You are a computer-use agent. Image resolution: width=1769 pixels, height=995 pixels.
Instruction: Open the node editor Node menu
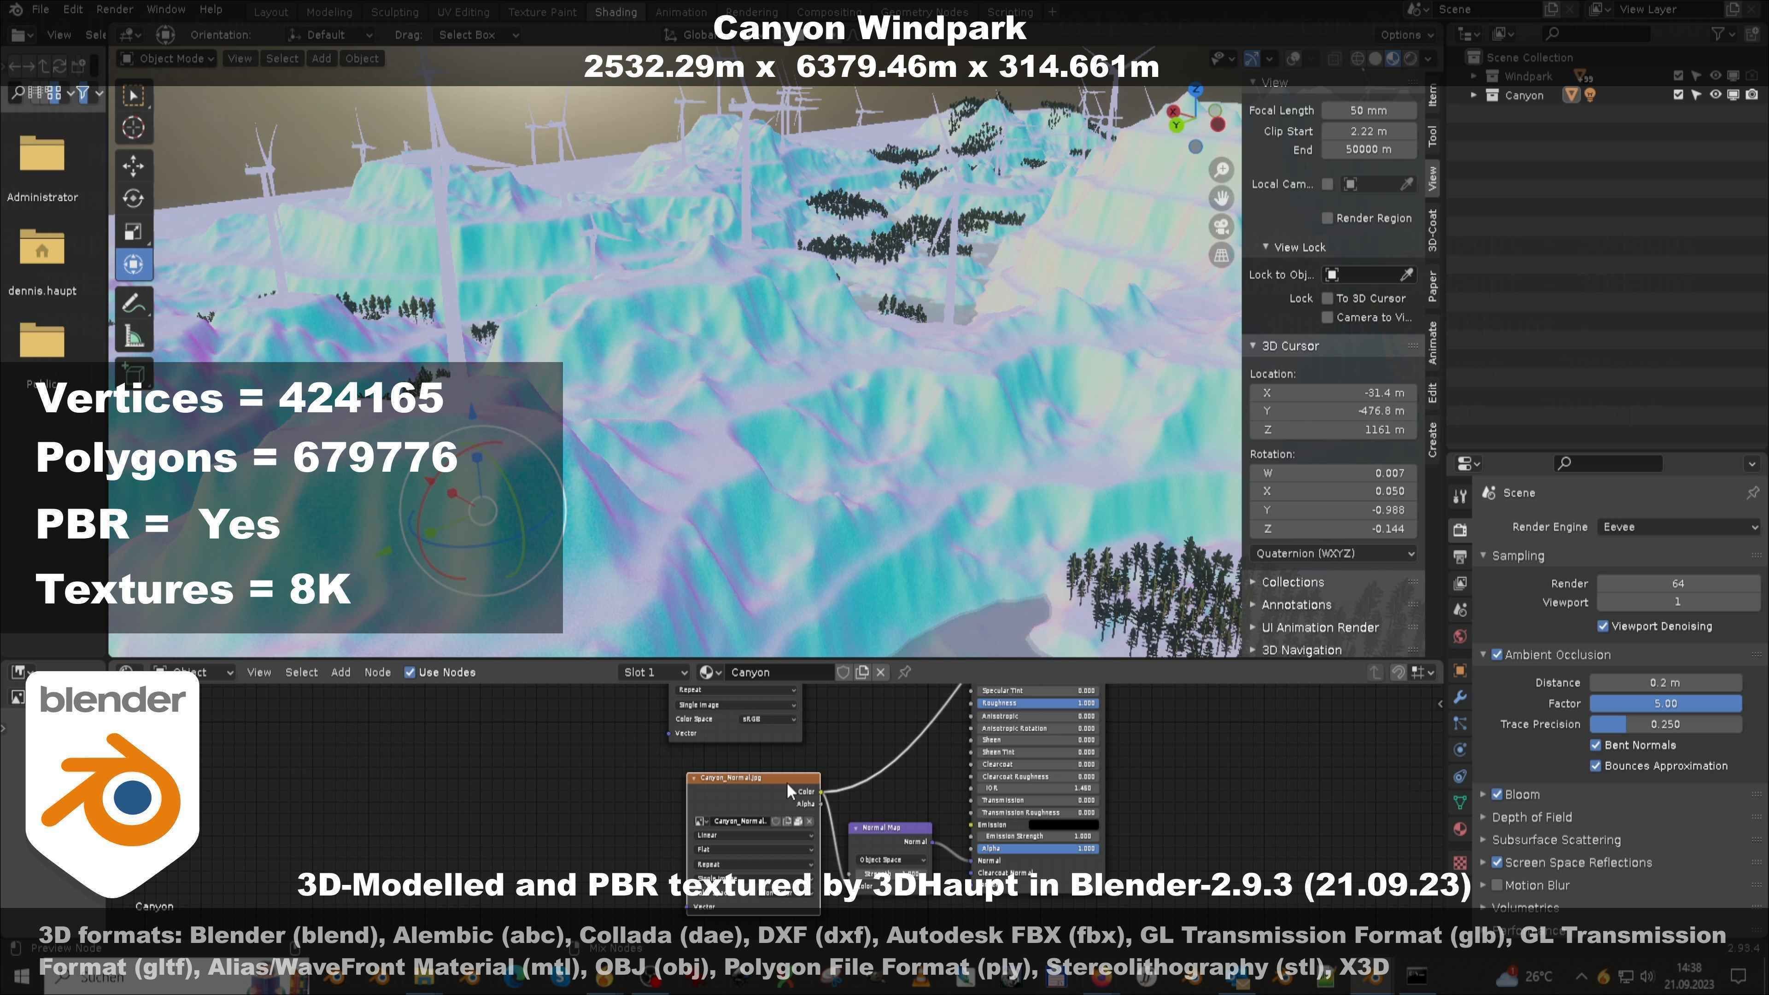coord(377,672)
